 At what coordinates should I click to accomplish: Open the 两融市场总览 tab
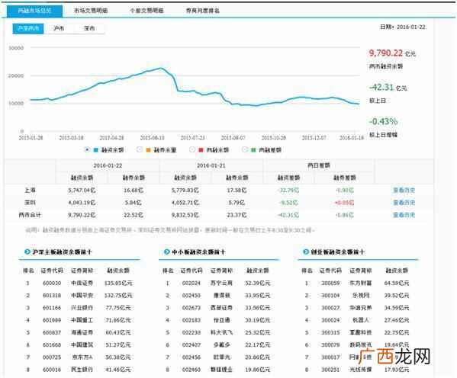34,11
